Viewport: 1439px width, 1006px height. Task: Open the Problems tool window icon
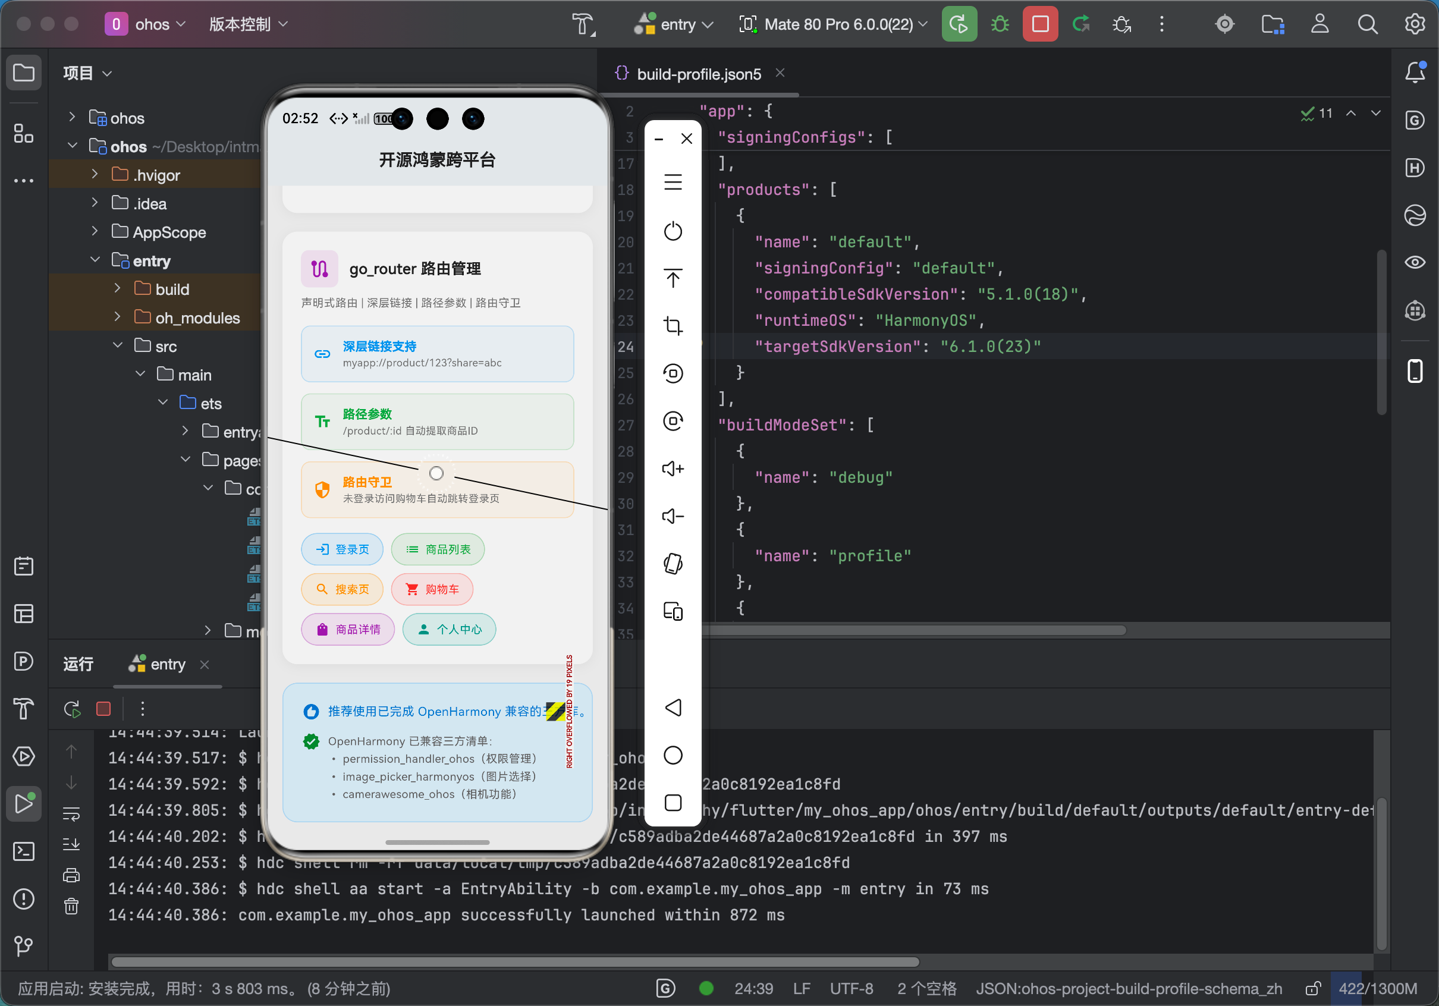click(x=24, y=899)
